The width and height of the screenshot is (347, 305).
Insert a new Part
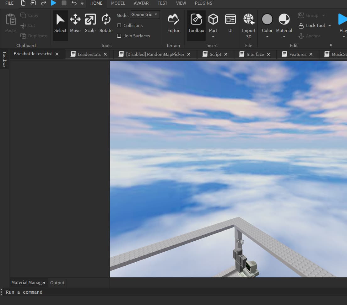coord(213,20)
